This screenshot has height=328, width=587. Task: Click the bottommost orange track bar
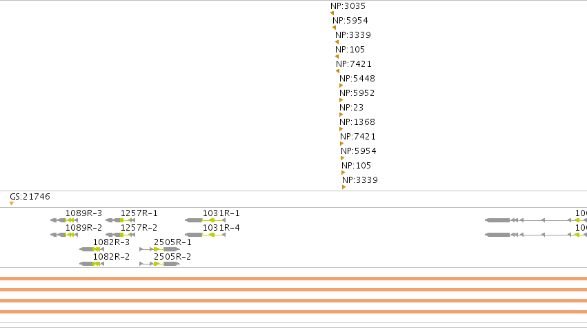294,311
